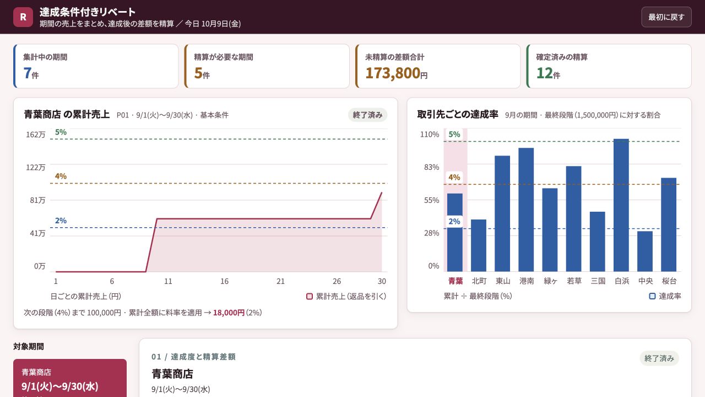The height and width of the screenshot is (397, 705).
Task: Click the 5% threshold label on the sales chart
Action: 61,132
